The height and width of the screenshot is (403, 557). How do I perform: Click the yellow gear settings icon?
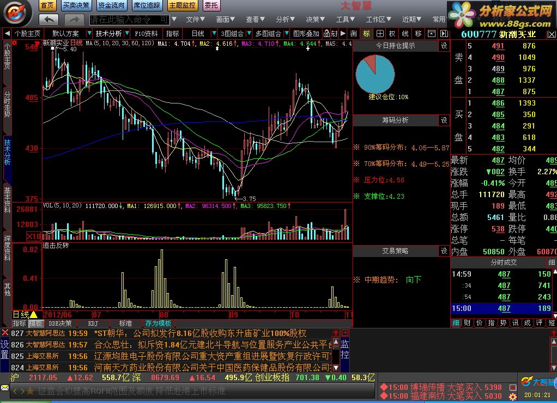pyautogui.click(x=513, y=396)
